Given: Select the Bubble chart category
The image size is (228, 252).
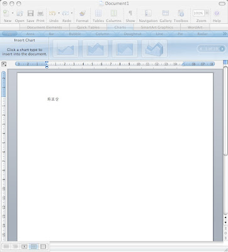Looking at the screenshot, I should pyautogui.click(x=75, y=34).
